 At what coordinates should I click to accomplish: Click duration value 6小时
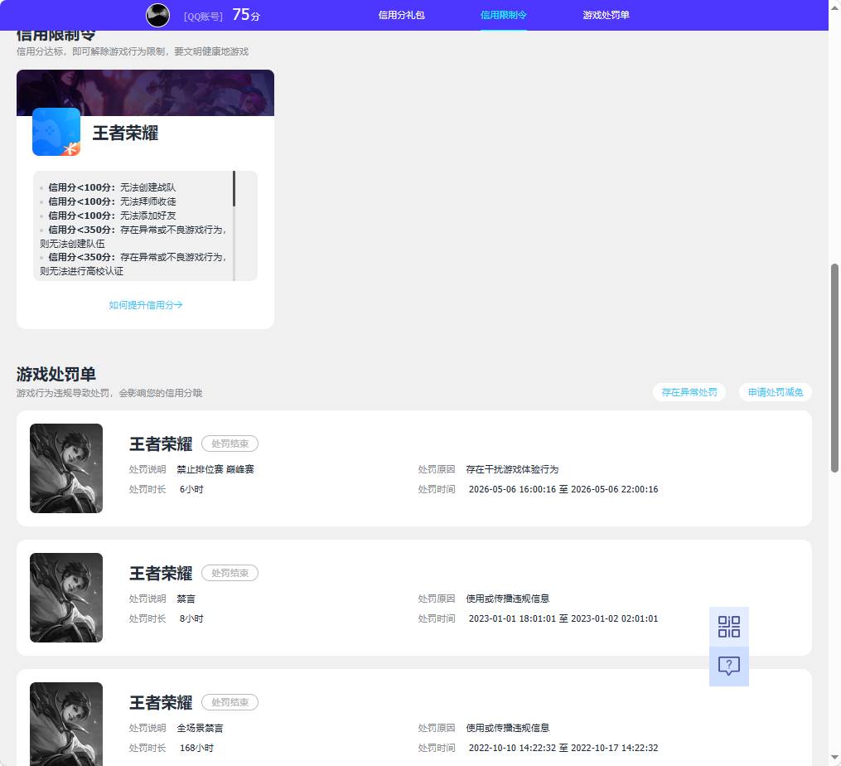pyautogui.click(x=191, y=489)
